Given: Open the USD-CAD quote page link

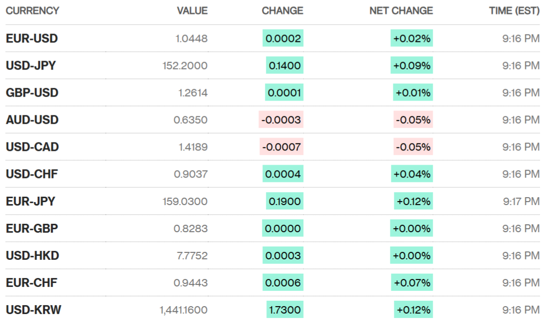Looking at the screenshot, I should tap(32, 147).
